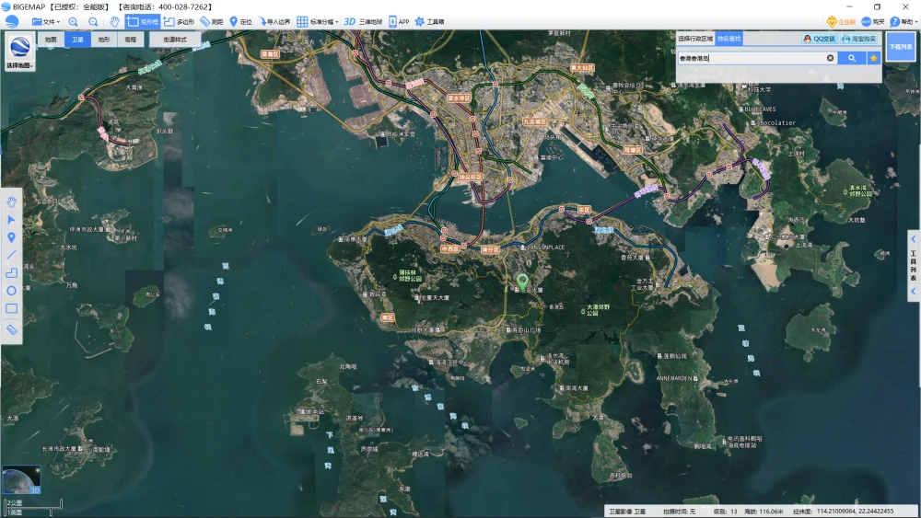
Task: Click 导入边界 import boundary button
Action: (x=274, y=22)
